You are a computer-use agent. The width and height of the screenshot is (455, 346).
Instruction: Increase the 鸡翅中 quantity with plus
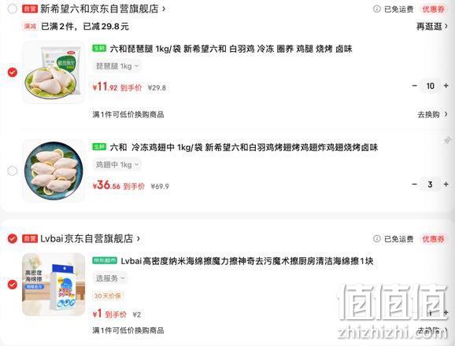pyautogui.click(x=446, y=184)
